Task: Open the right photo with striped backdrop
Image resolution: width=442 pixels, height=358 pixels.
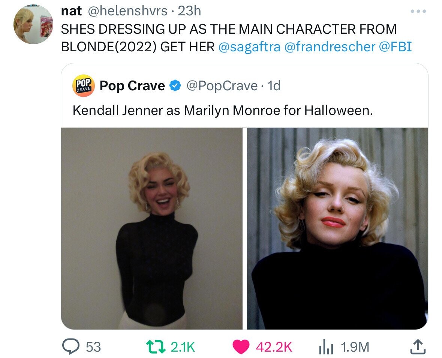Action: coord(337,228)
